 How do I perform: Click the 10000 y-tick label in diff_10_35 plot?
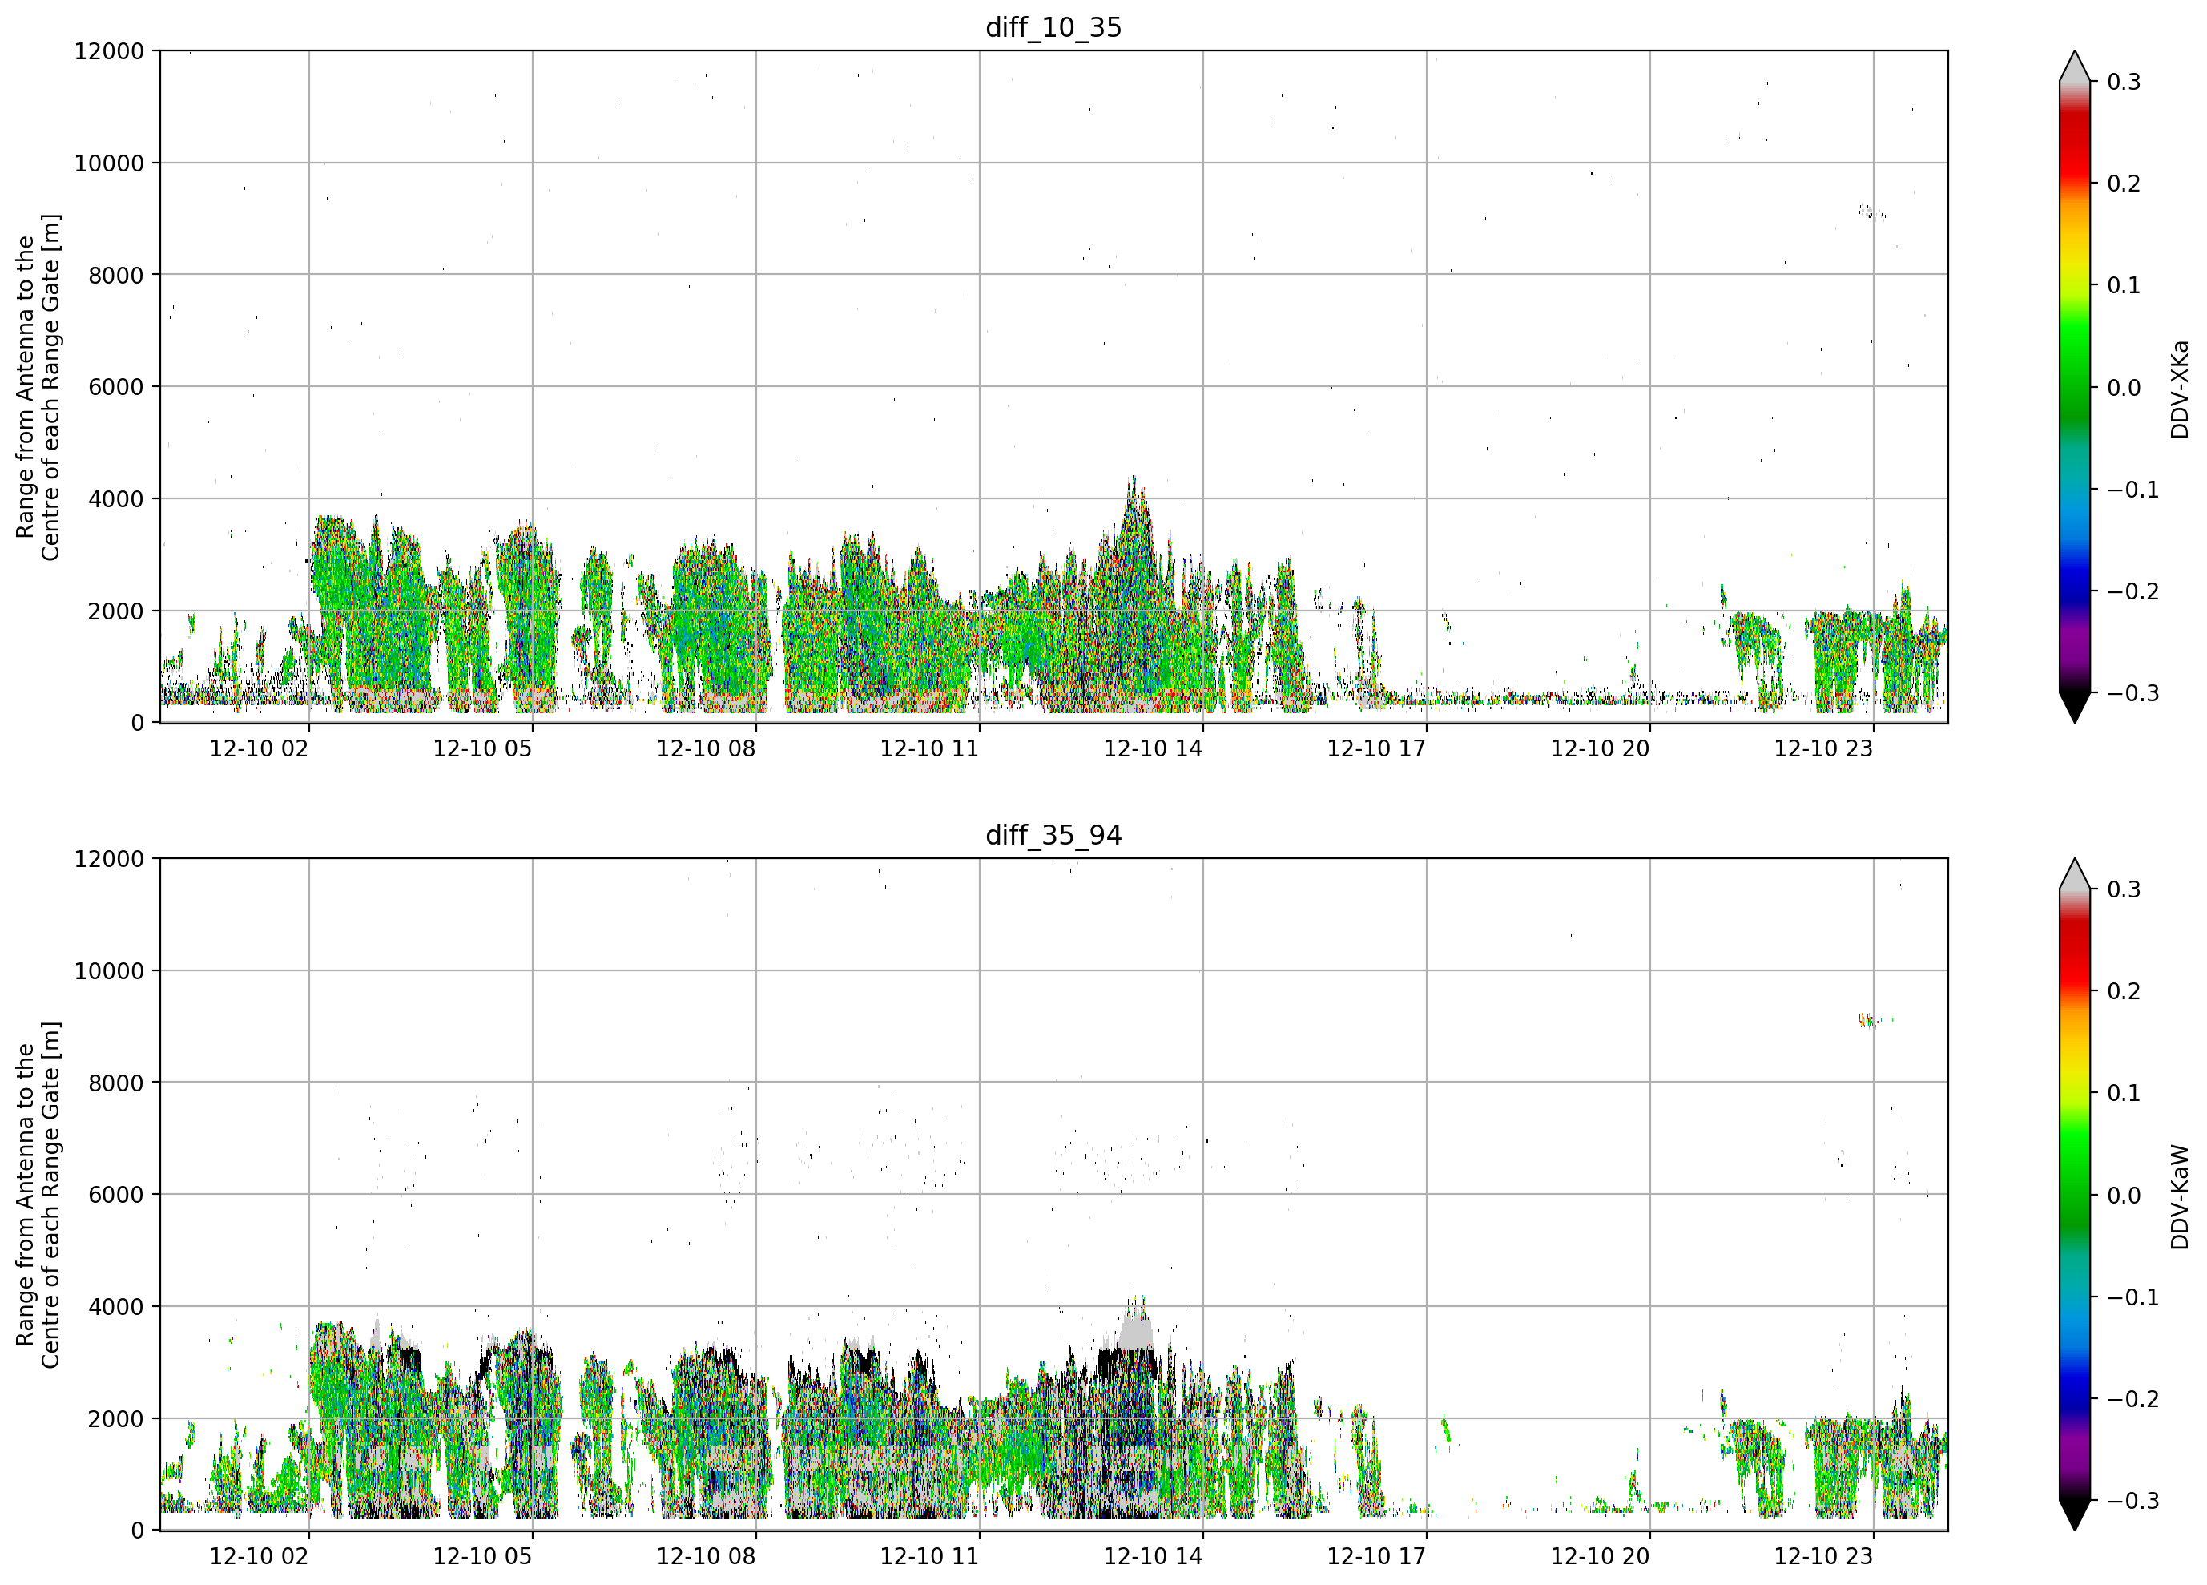(x=109, y=163)
